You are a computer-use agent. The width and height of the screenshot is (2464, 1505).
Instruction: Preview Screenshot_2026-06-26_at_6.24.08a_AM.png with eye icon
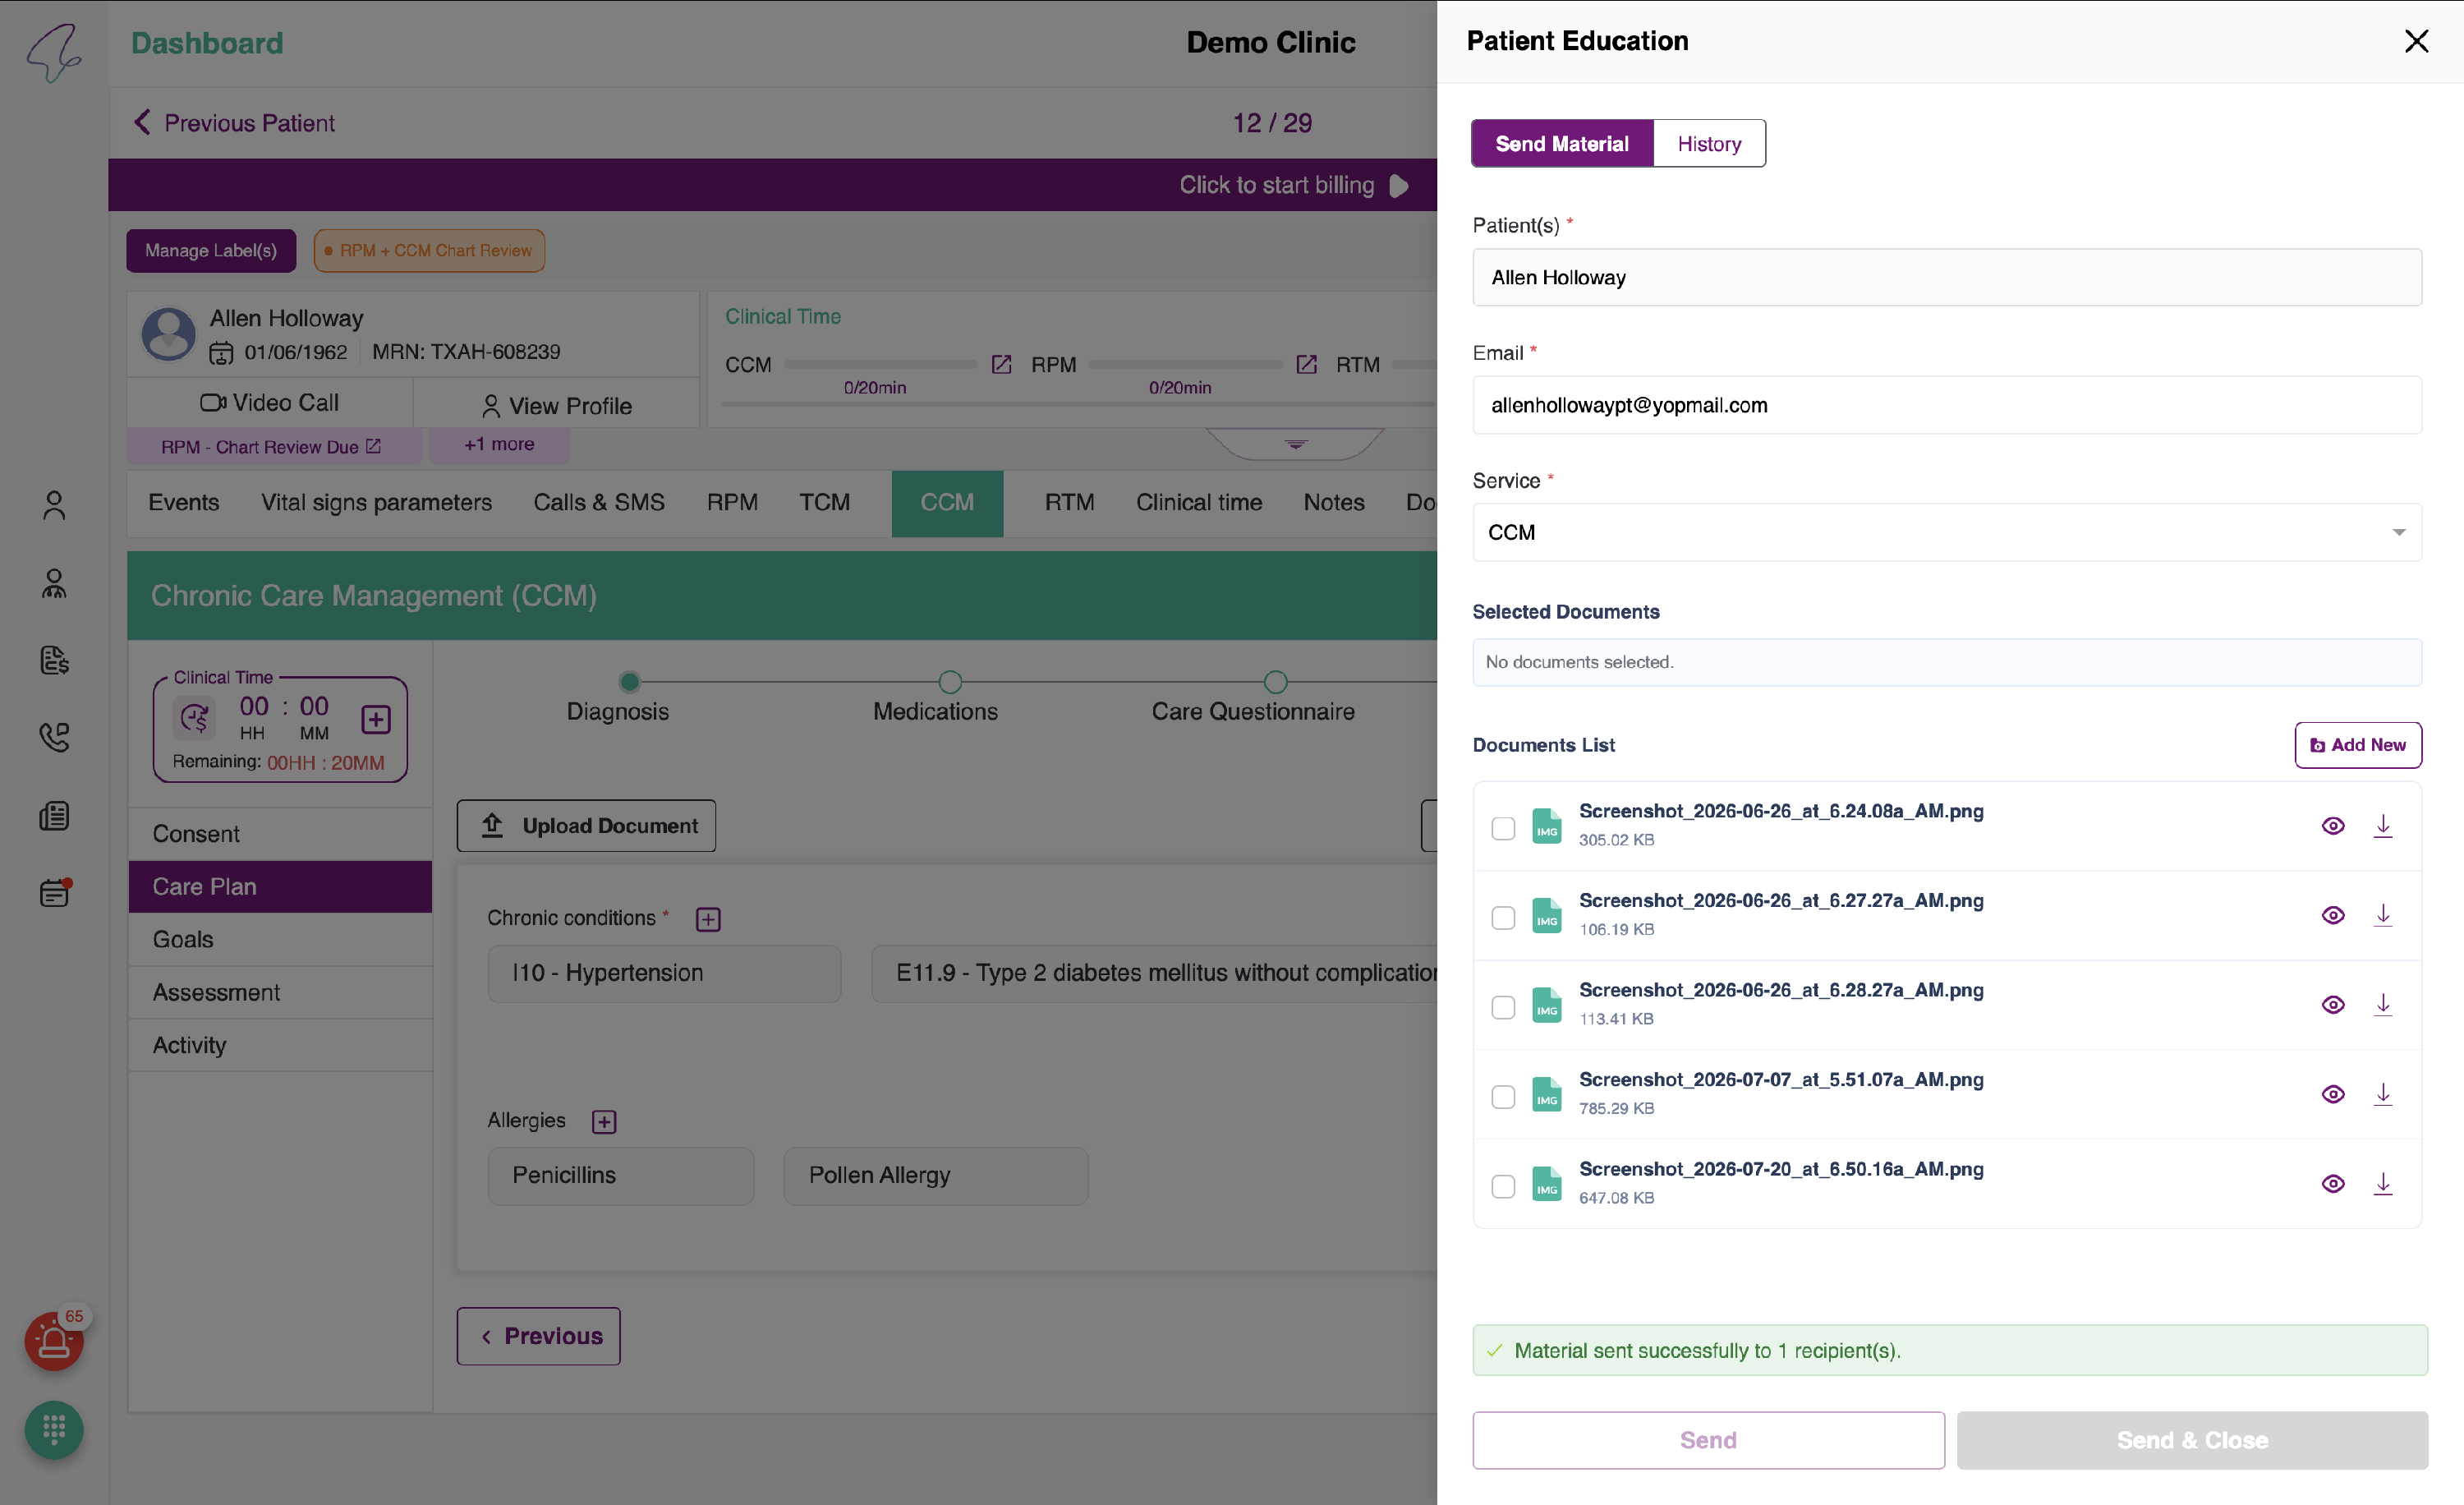pyautogui.click(x=2332, y=826)
